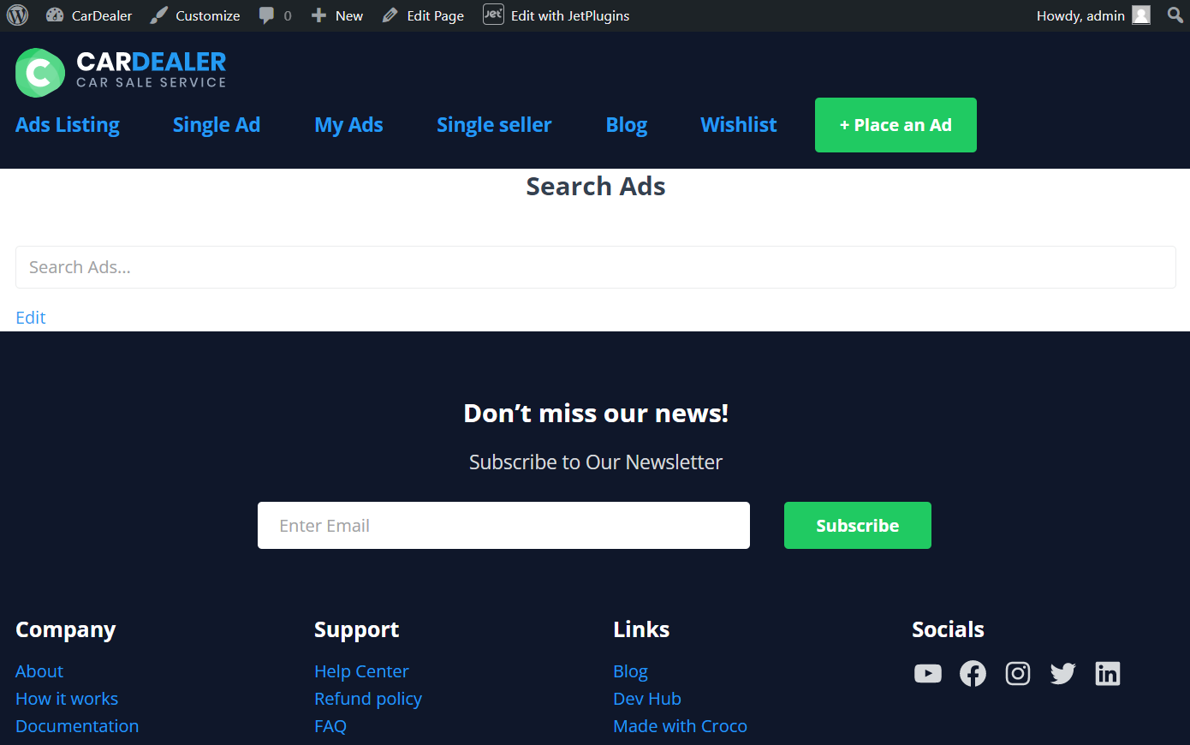The width and height of the screenshot is (1190, 745).
Task: Open the New content menu
Action: [337, 15]
